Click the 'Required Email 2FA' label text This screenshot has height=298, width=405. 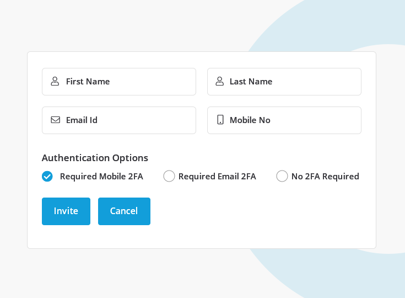click(217, 177)
